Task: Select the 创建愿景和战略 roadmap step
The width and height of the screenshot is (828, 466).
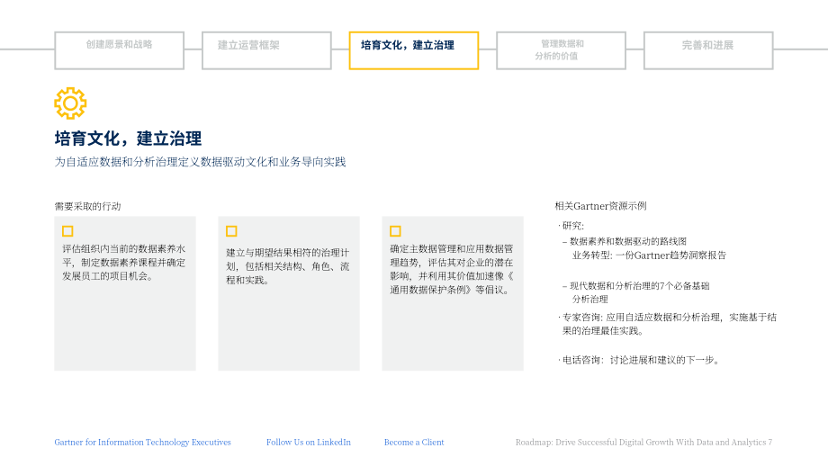Action: [x=120, y=50]
